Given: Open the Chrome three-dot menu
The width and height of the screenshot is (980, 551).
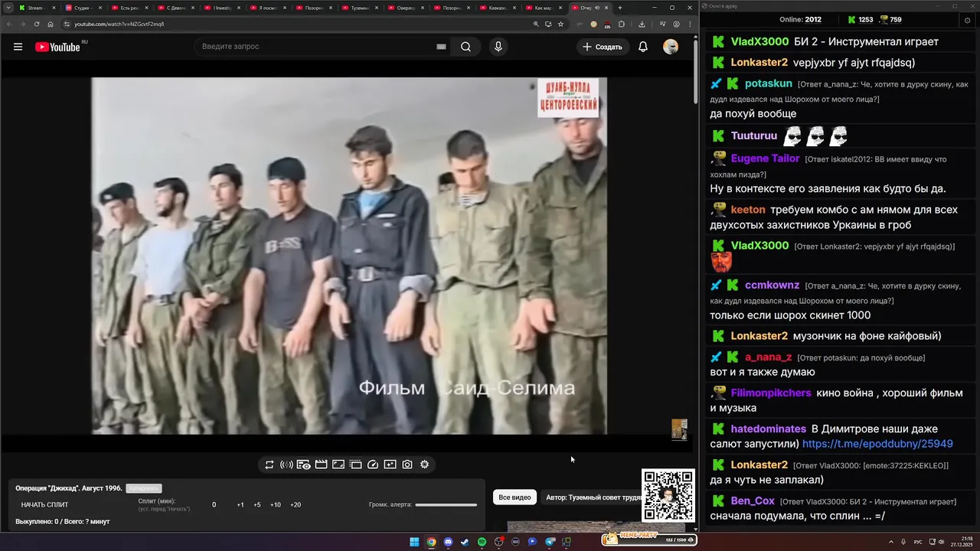Looking at the screenshot, I should point(690,24).
